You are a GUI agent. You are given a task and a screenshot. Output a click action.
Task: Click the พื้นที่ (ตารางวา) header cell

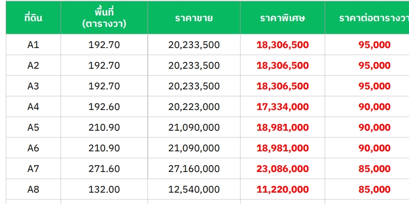[104, 18]
